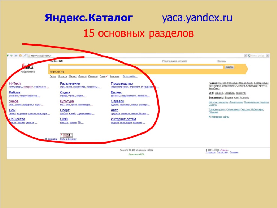The height and width of the screenshot is (208, 277).
Task: Open the Hi-Tech catalog section
Action: [x=15, y=83]
